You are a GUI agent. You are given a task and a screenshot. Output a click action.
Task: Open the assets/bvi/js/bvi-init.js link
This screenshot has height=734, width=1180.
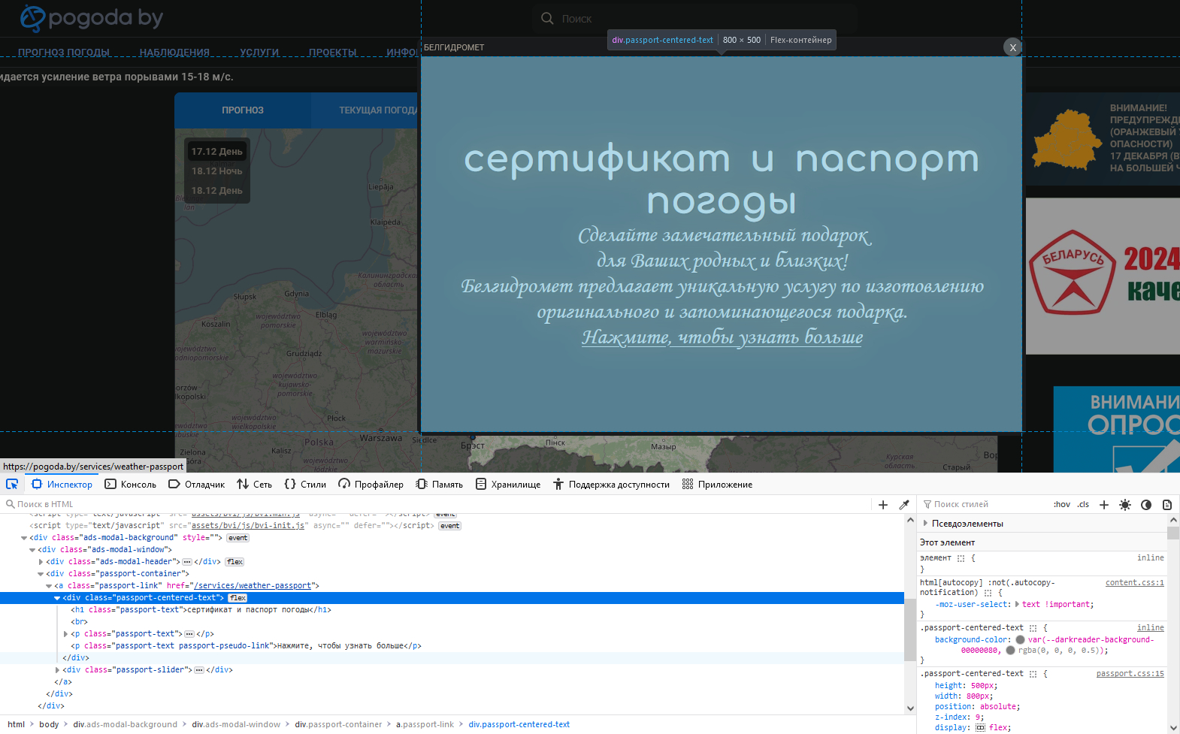click(x=248, y=526)
